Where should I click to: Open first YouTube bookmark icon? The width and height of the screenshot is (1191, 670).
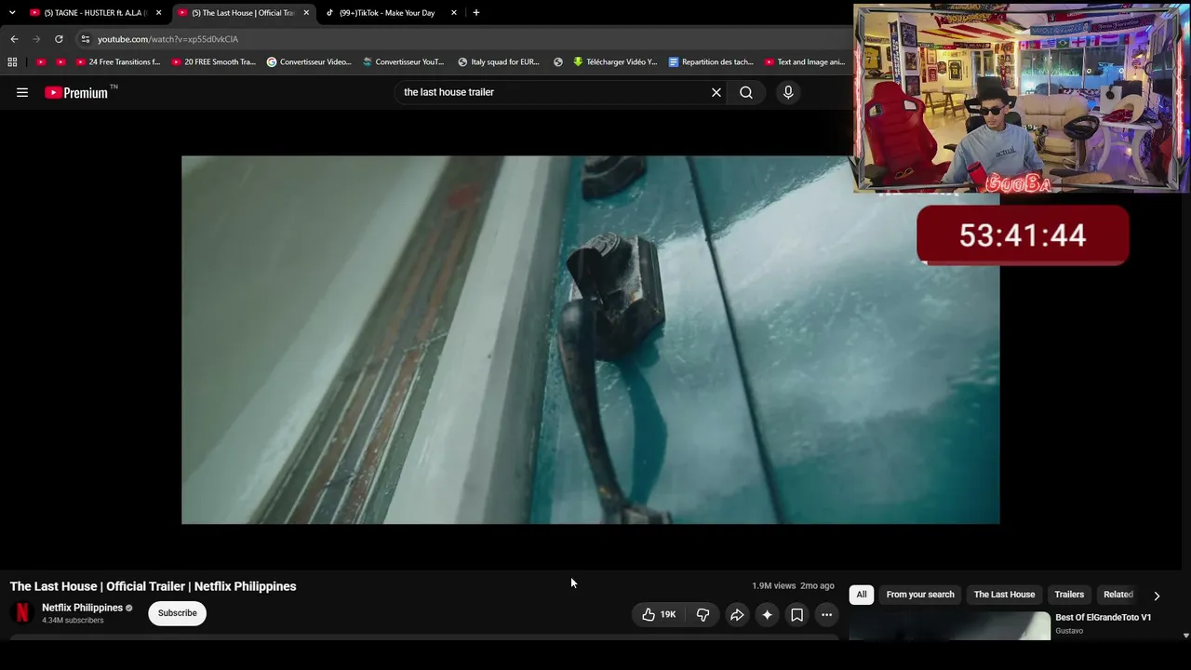point(41,62)
